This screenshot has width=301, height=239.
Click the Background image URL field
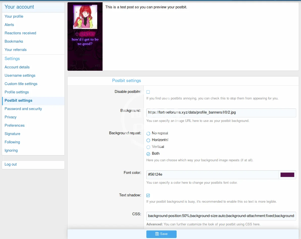221,113
